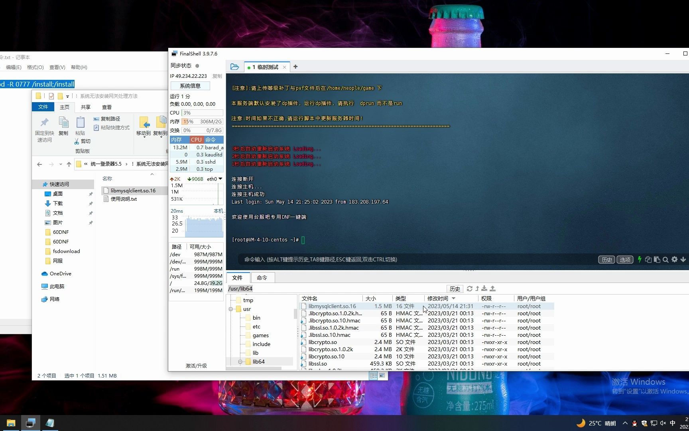Click 剪切 scissors in Explorer ribbon
Screen dimensions: 689x431
[83, 141]
